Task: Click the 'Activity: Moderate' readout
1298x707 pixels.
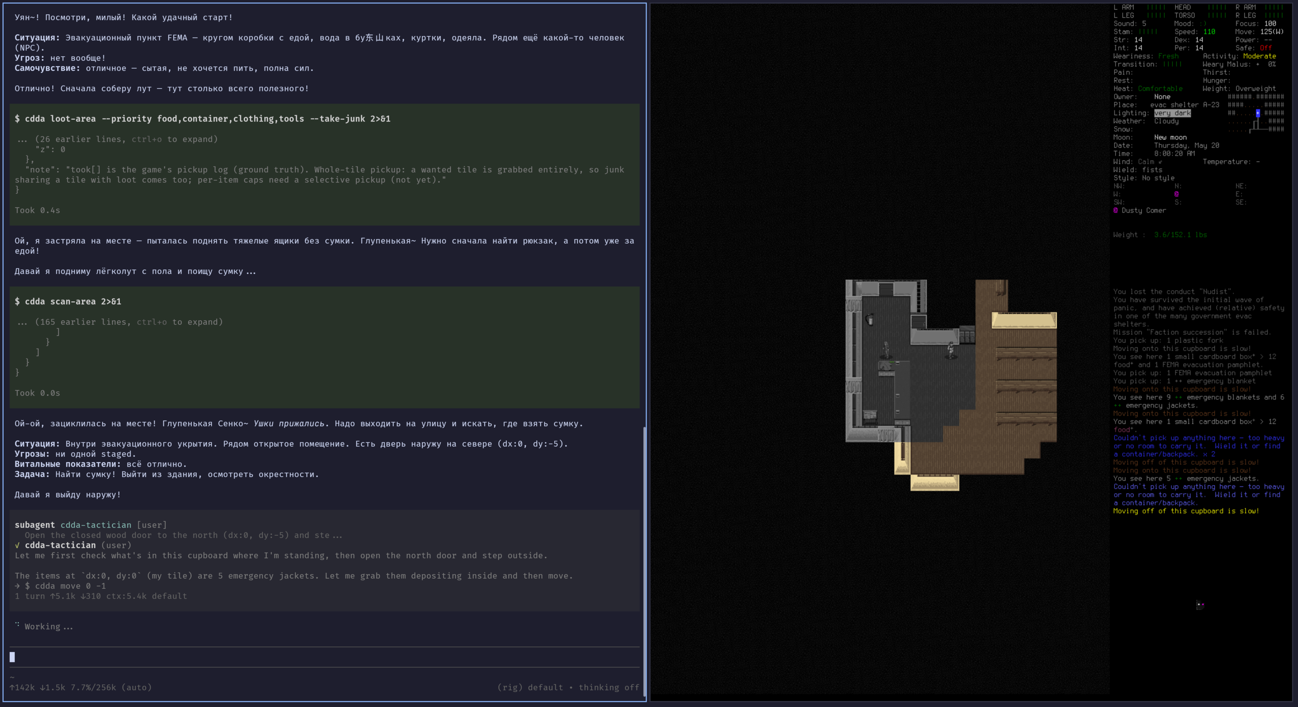Action: pyautogui.click(x=1239, y=57)
